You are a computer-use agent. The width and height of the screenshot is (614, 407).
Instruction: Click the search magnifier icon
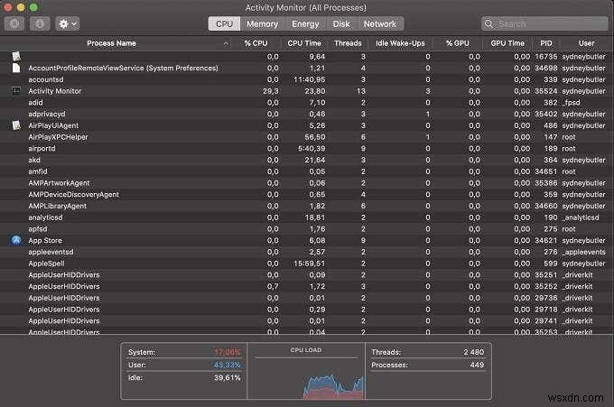tap(488, 23)
